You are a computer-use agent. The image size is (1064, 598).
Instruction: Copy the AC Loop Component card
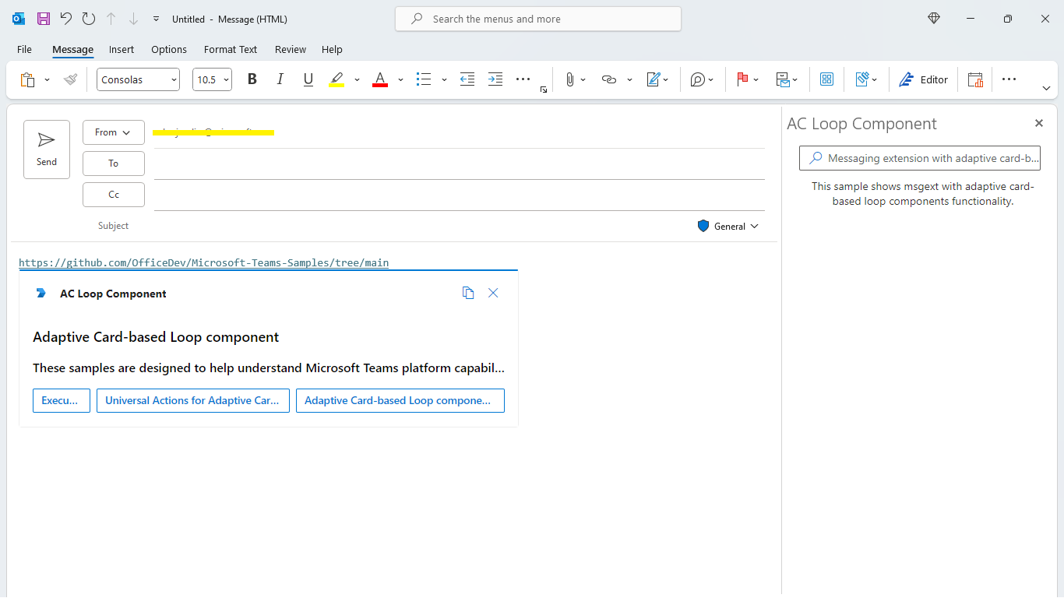(x=468, y=293)
